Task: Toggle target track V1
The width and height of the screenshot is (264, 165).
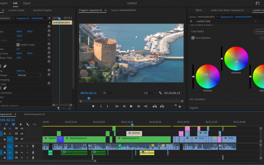Action: point(10,139)
